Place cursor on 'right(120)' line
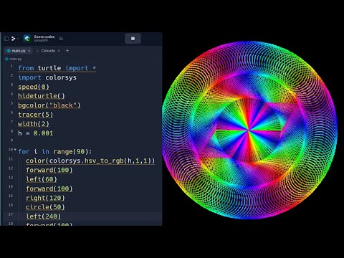 click(45, 198)
